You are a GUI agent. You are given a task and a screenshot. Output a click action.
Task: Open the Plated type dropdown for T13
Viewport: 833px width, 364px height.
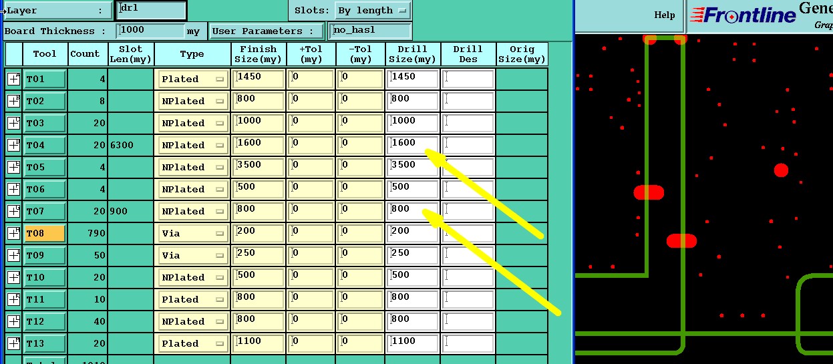point(193,343)
